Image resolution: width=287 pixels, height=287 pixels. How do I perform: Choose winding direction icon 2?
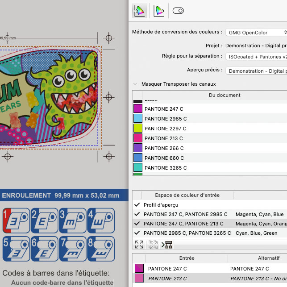click(45, 220)
